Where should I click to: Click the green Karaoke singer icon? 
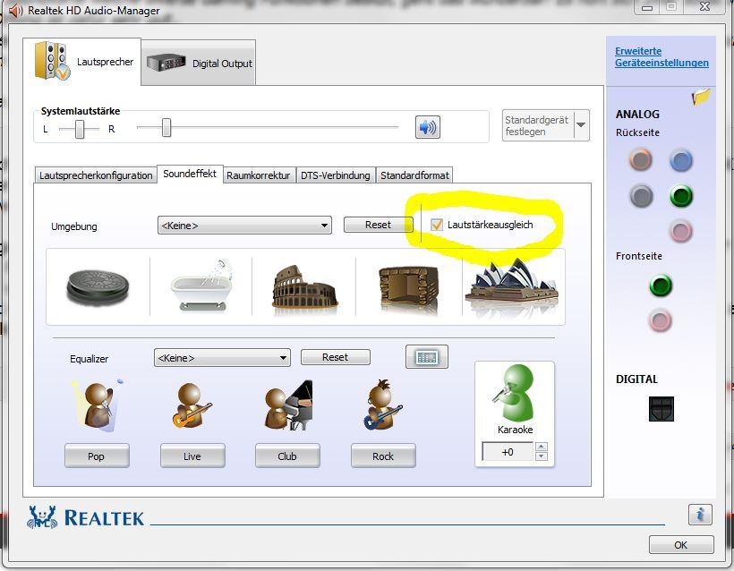click(x=514, y=394)
